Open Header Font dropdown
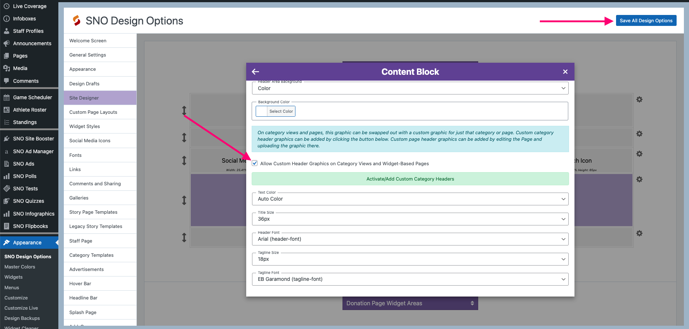This screenshot has width=689, height=329. click(x=410, y=239)
